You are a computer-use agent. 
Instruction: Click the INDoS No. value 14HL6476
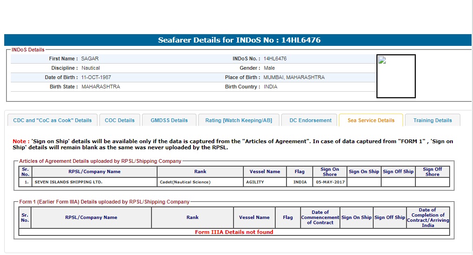pos(275,59)
